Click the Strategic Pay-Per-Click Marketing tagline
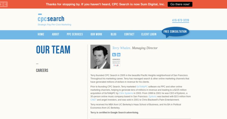The height and width of the screenshot is (119, 227). [54, 25]
